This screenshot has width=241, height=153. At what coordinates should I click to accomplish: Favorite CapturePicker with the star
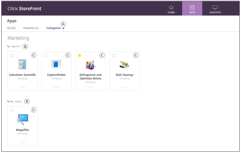[x=45, y=55]
